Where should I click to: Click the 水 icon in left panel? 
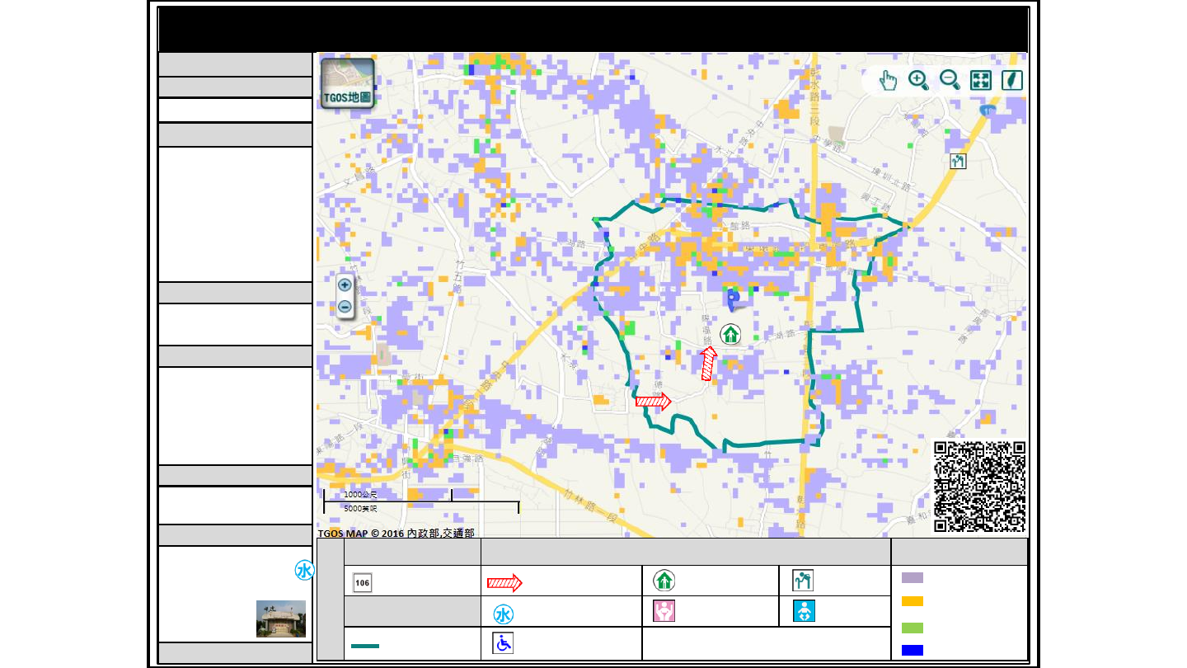[x=304, y=571]
